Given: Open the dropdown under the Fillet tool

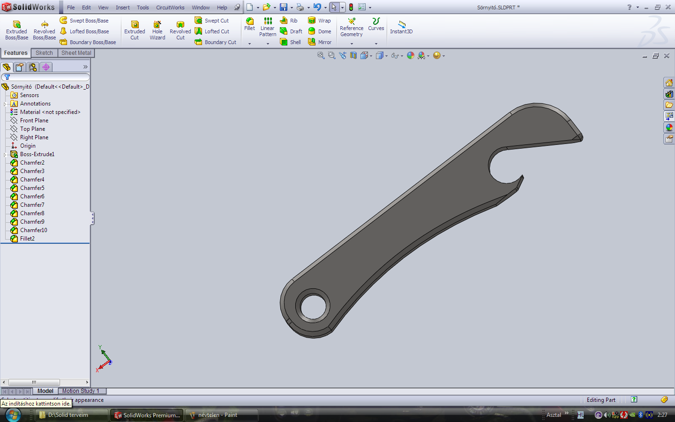Looking at the screenshot, I should coord(249,44).
